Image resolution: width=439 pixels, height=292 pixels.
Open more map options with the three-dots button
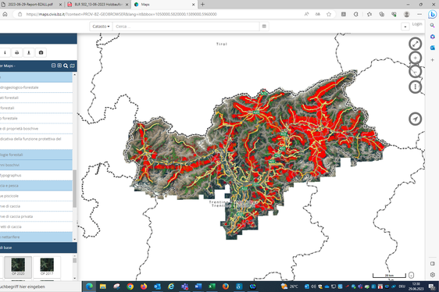(x=415, y=87)
